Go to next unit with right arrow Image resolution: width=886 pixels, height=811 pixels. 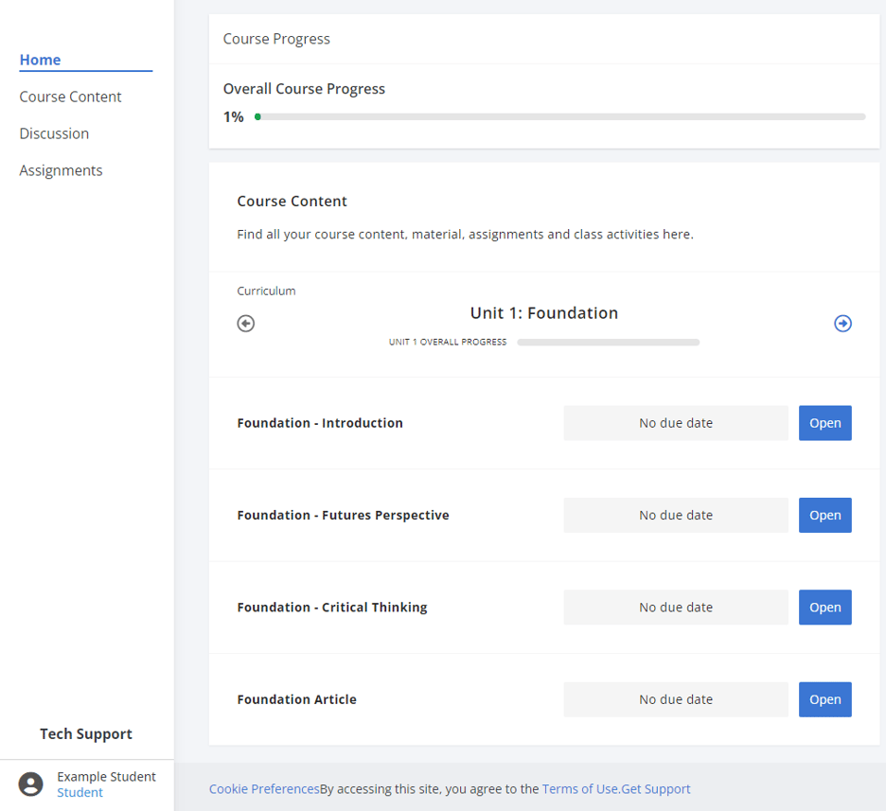(842, 324)
